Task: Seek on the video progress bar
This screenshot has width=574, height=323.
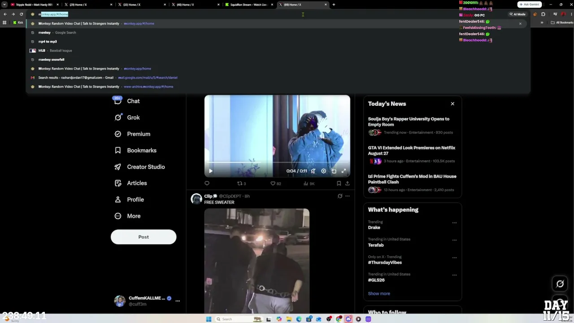Action: tap(277, 162)
